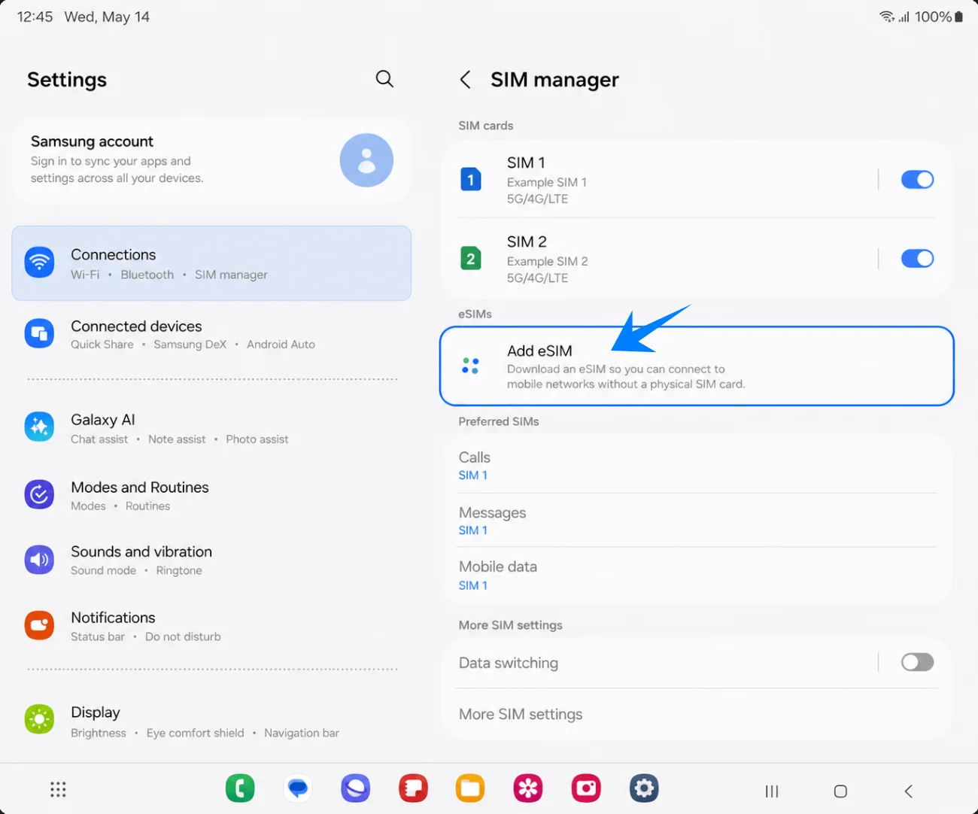The image size is (978, 814).
Task: Tap the Recents navigation button
Action: point(772,791)
